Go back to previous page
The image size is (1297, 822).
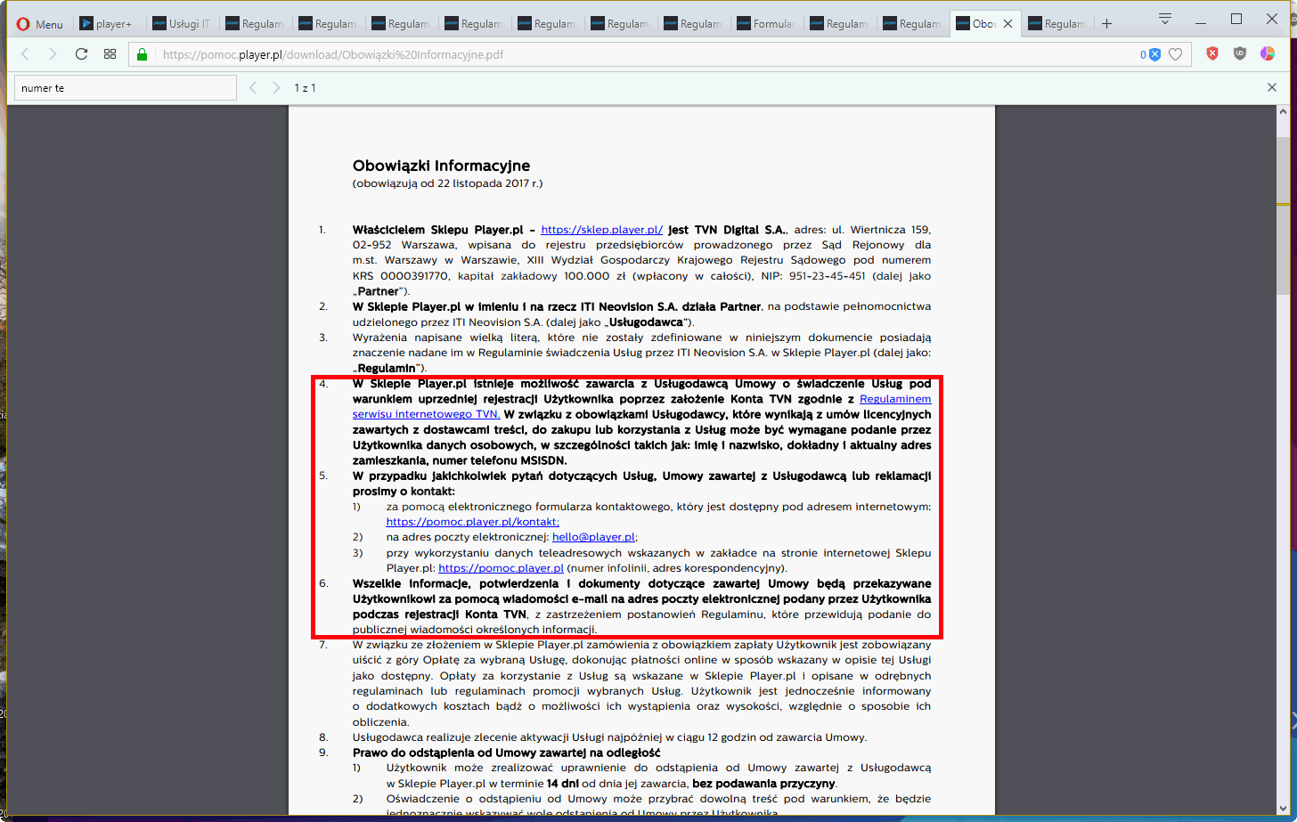pyautogui.click(x=25, y=54)
